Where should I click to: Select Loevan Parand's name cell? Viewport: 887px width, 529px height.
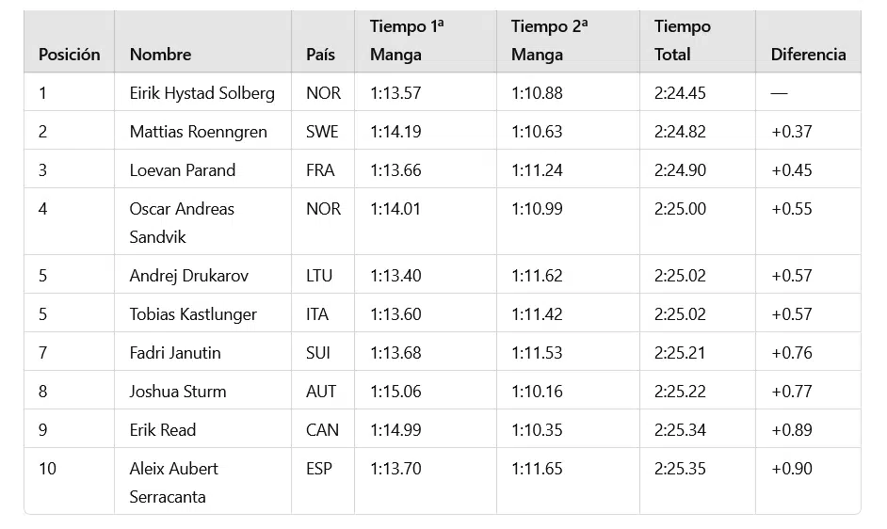tap(183, 170)
